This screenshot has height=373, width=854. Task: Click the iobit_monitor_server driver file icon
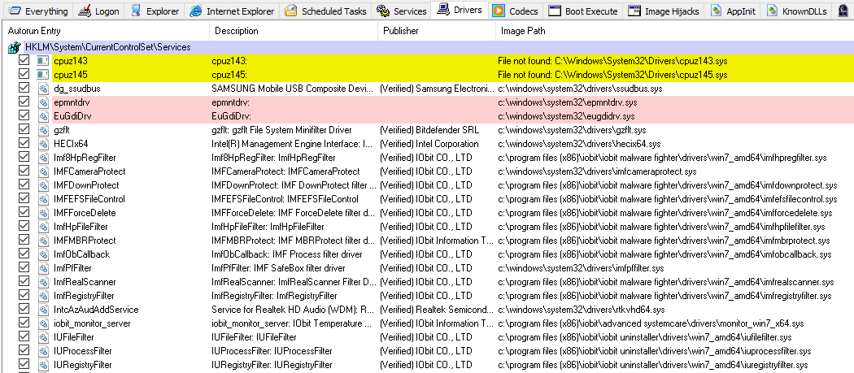(x=43, y=323)
